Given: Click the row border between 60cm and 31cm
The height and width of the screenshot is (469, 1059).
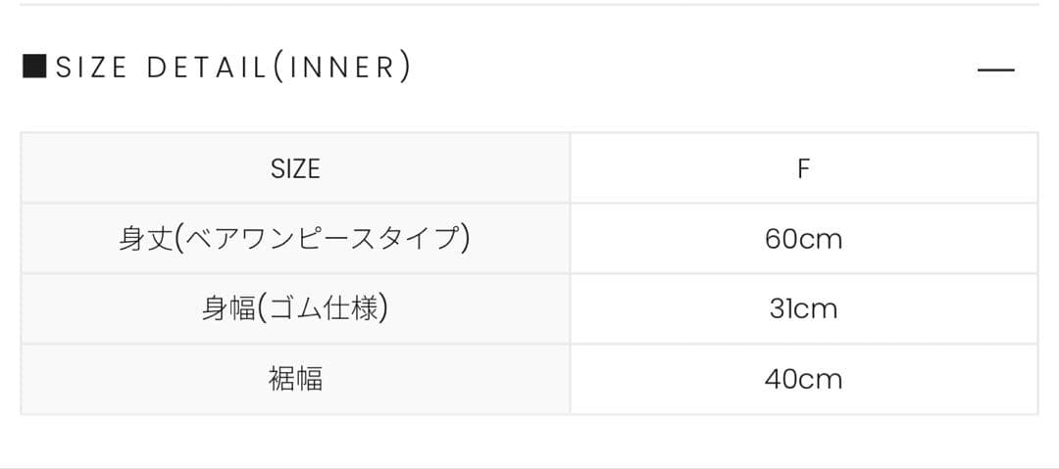Looking at the screenshot, I should pyautogui.click(x=803, y=274).
